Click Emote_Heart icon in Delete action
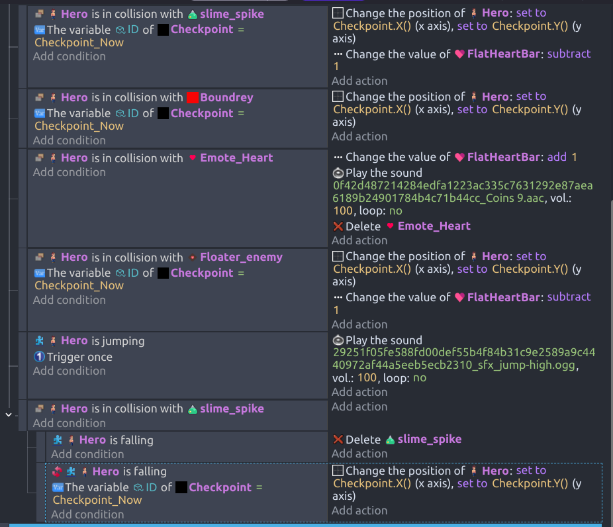The width and height of the screenshot is (613, 527). click(x=390, y=226)
